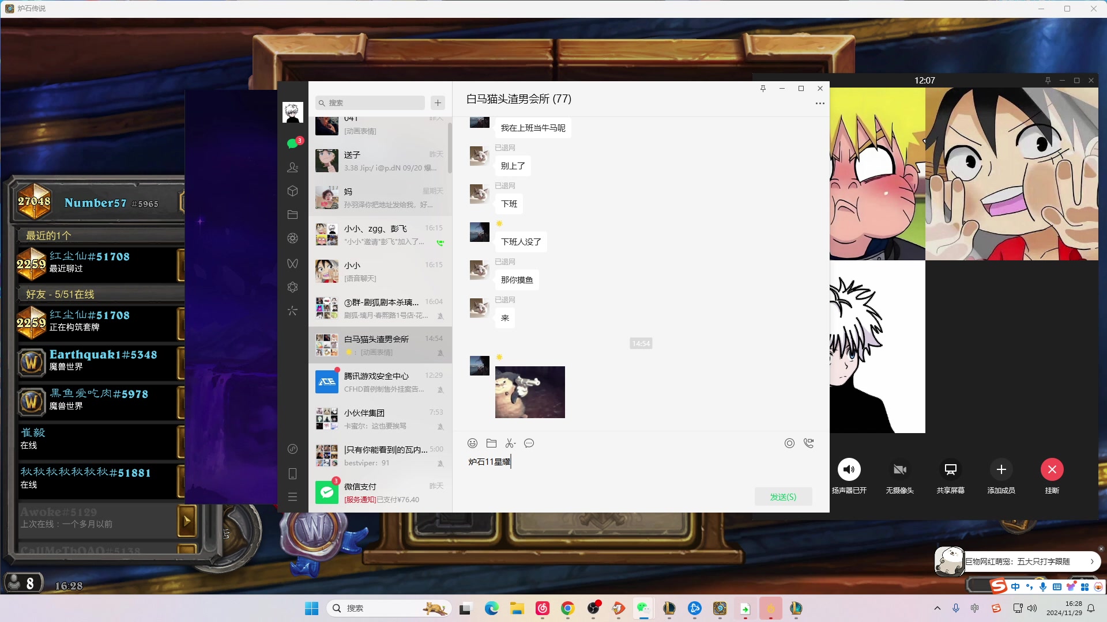Pin the call window on top
The height and width of the screenshot is (622, 1107).
click(x=1048, y=81)
